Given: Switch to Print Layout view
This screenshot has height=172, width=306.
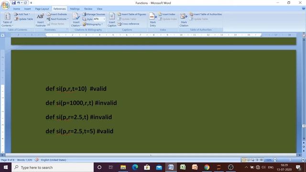Looking at the screenshot, I should coord(244,160).
